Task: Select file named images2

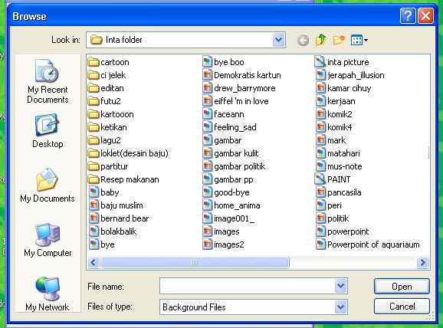Action: coord(223,244)
